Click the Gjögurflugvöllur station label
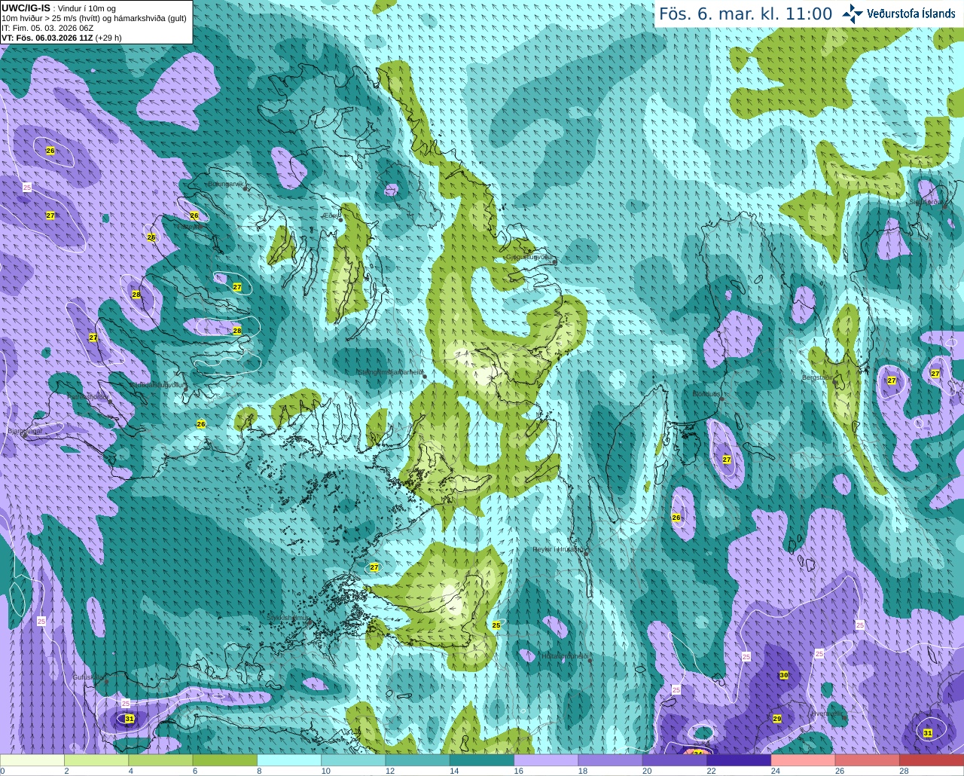964x776 pixels. point(529,257)
